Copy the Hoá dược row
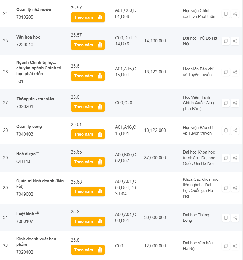This screenshot has height=260, width=243. [226, 158]
